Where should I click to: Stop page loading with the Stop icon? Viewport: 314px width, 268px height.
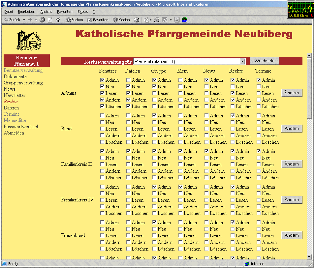tap(42, 20)
